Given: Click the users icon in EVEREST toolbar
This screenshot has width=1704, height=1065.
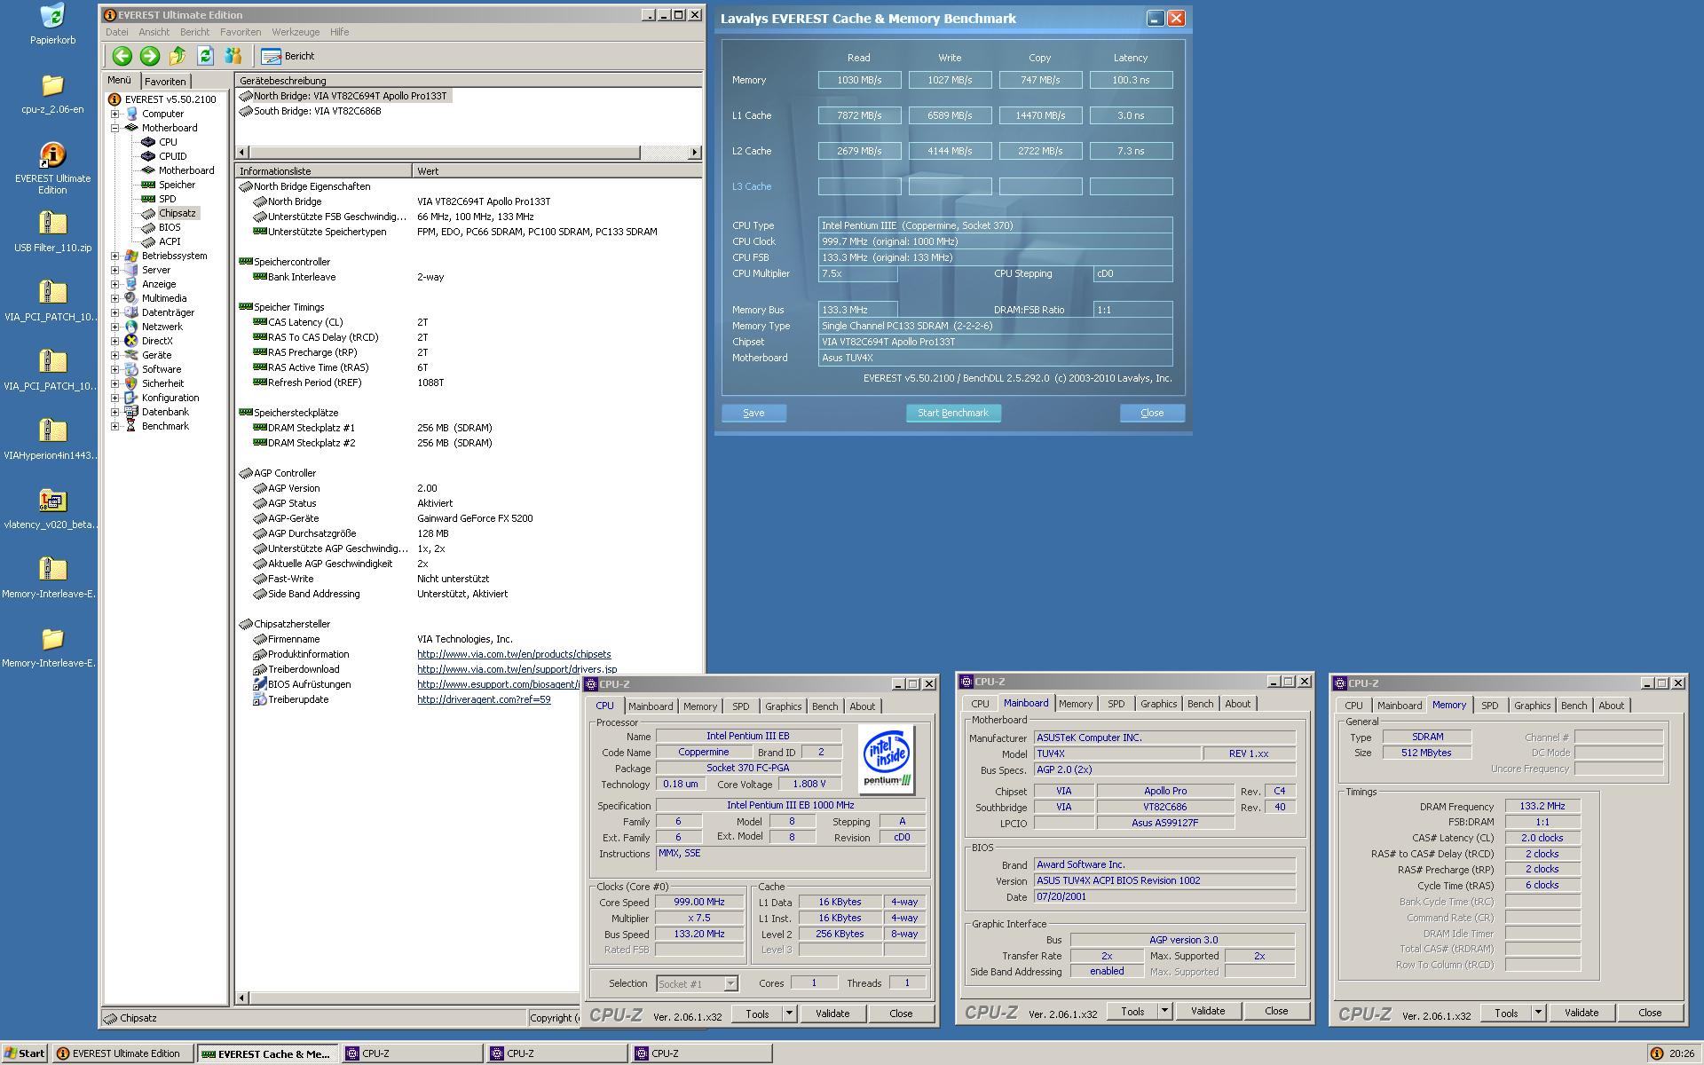Looking at the screenshot, I should pyautogui.click(x=233, y=56).
